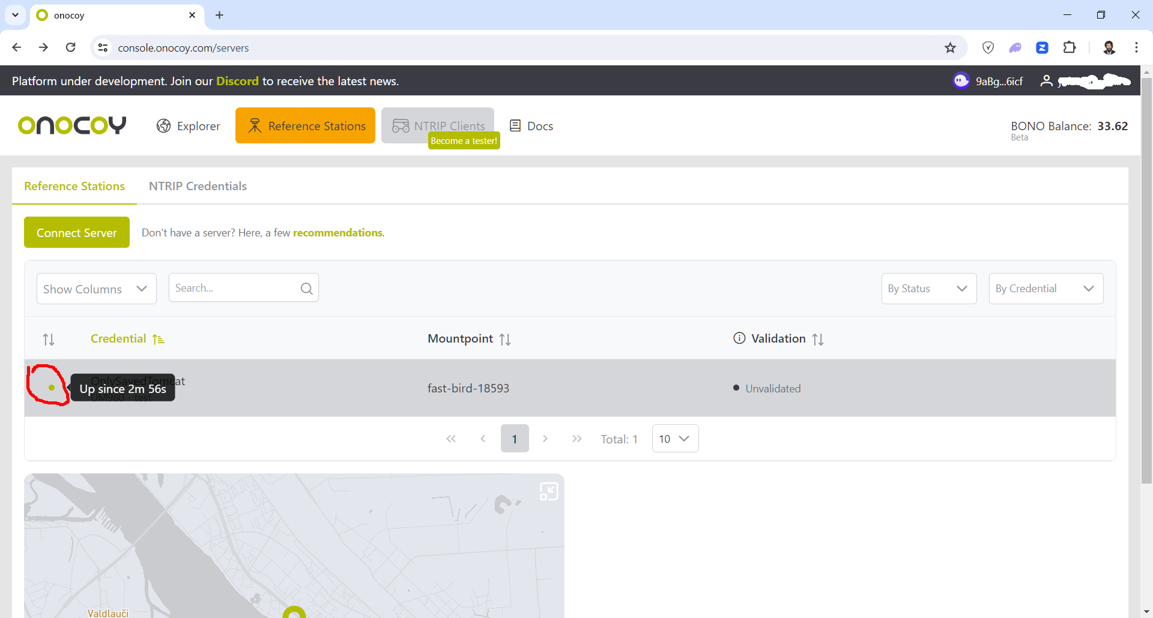Collapse the map with minimize icon
Image resolution: width=1153 pixels, height=618 pixels.
[x=549, y=491]
